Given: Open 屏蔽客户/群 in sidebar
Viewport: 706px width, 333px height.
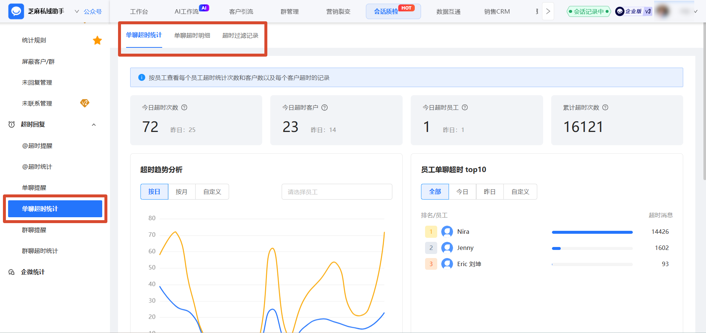Looking at the screenshot, I should tap(38, 62).
